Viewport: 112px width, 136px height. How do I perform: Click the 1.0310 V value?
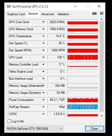point(57,114)
